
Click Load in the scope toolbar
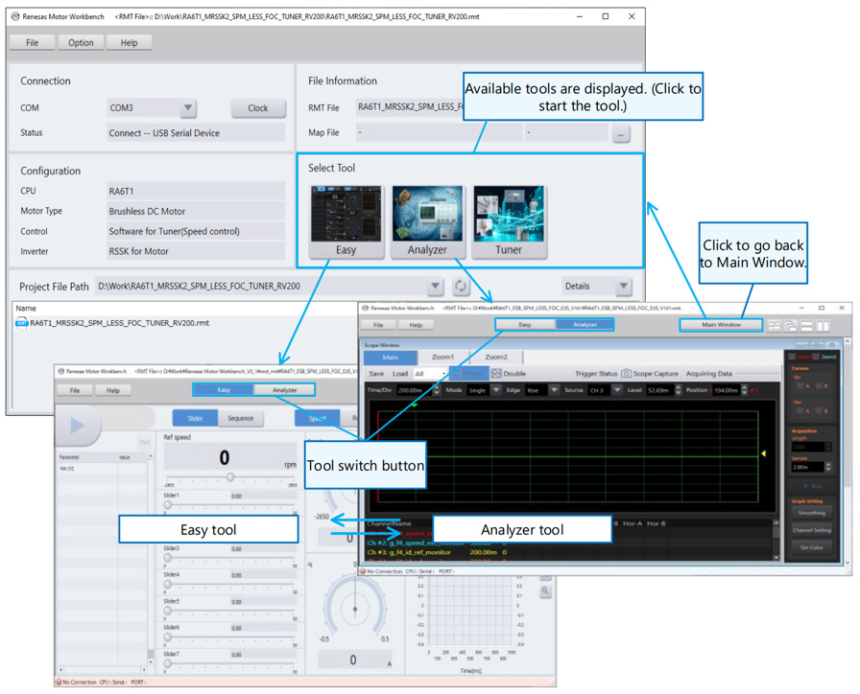(x=400, y=374)
